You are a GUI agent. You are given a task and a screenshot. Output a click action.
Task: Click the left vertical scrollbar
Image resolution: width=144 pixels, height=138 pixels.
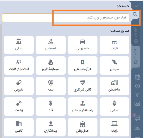tap(1, 81)
